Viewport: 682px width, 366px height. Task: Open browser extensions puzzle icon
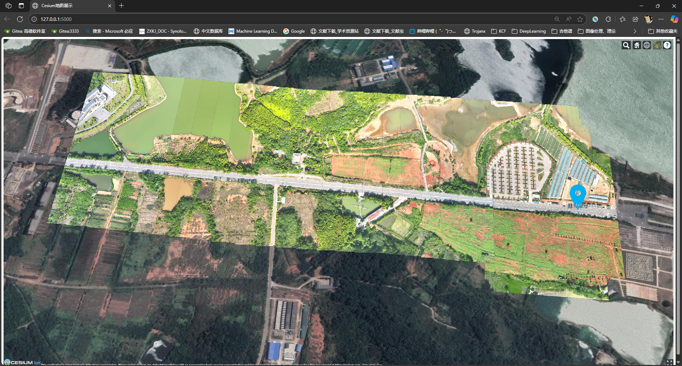(x=608, y=19)
